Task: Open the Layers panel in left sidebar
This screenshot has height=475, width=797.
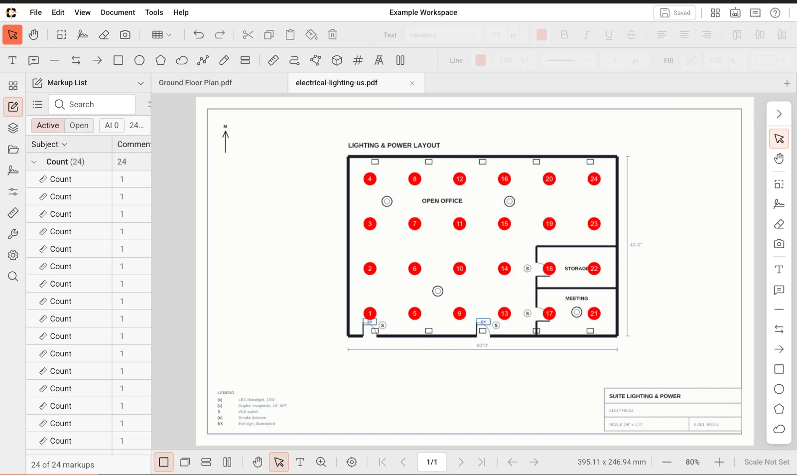Action: coord(13,128)
